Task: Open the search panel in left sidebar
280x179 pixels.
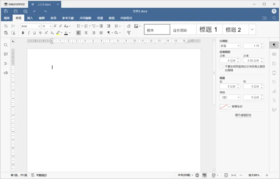Action: (x=6, y=45)
